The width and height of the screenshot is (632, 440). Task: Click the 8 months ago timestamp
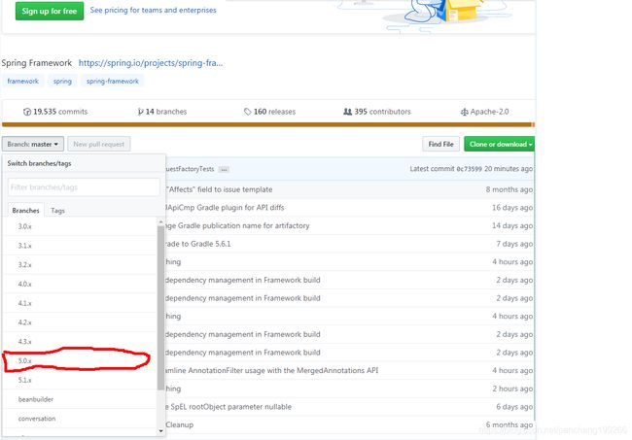(509, 189)
